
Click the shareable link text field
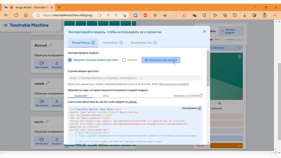click(x=135, y=78)
